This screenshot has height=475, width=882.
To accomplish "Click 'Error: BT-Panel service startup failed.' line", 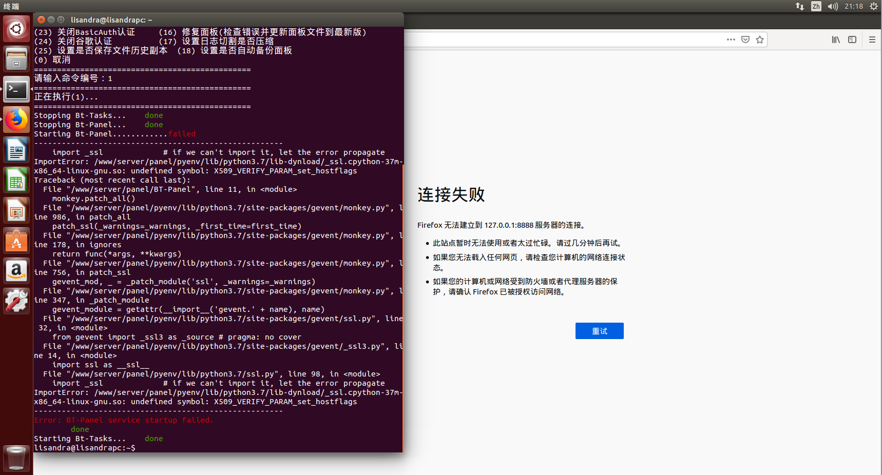I will point(124,420).
